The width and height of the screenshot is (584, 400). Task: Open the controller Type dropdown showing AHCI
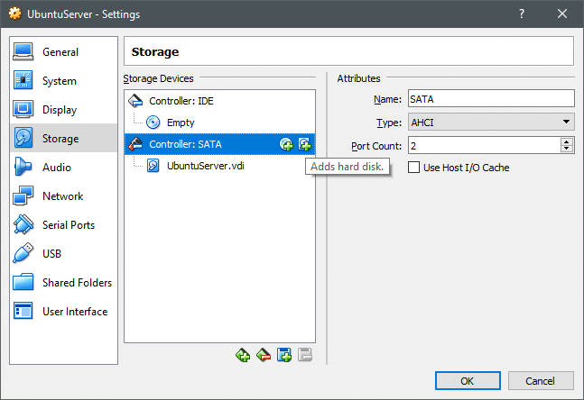tap(491, 122)
